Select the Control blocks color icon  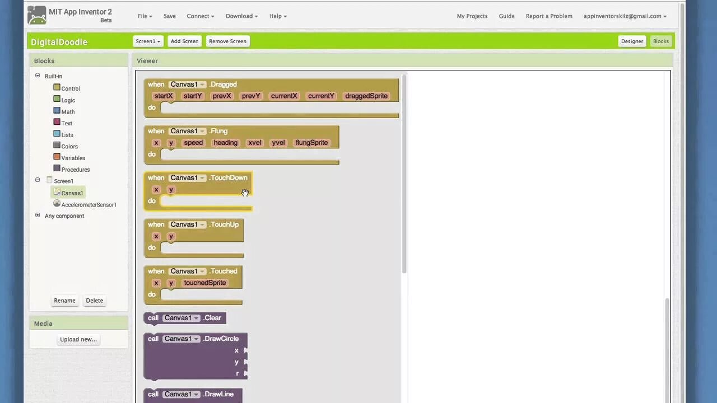click(57, 87)
